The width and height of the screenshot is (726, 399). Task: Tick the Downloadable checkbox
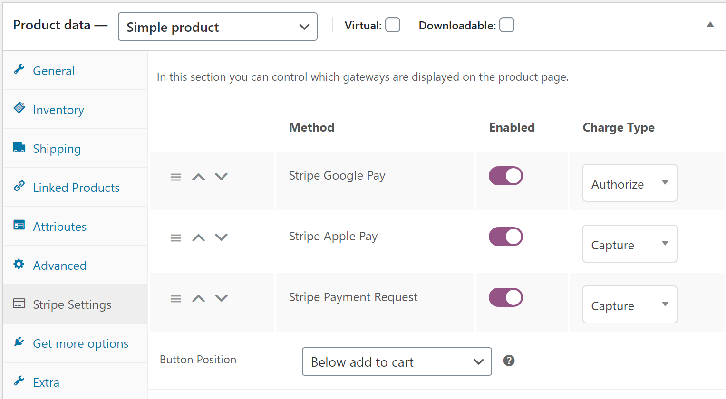[507, 25]
